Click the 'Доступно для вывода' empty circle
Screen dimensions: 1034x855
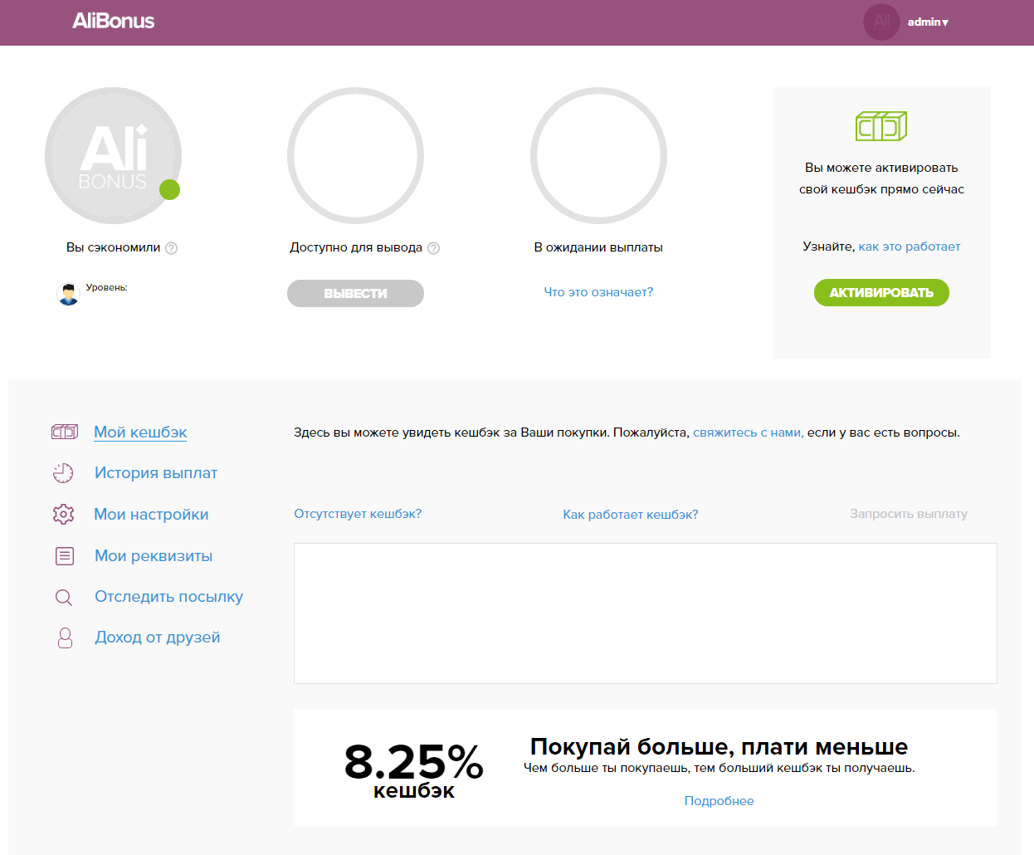coord(355,155)
